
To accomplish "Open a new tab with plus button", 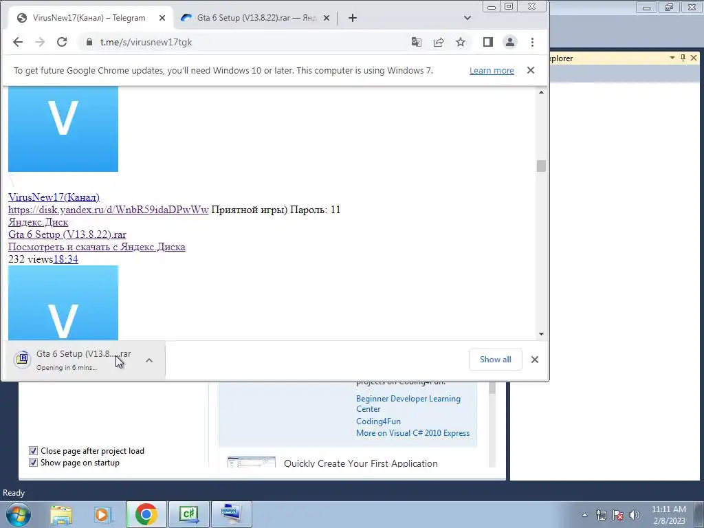I will pos(353,18).
